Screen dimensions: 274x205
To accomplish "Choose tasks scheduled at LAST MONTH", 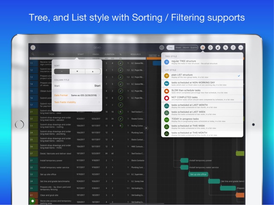I will [x=202, y=106].
